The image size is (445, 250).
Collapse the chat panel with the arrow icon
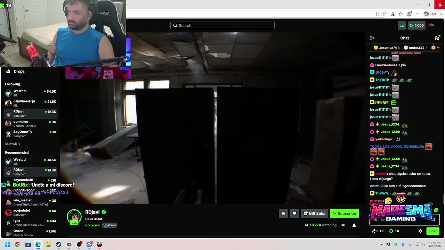pyautogui.click(x=372, y=38)
